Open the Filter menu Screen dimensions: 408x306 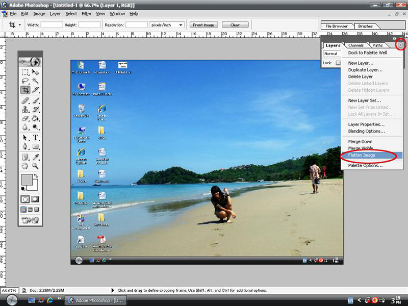[x=86, y=14]
